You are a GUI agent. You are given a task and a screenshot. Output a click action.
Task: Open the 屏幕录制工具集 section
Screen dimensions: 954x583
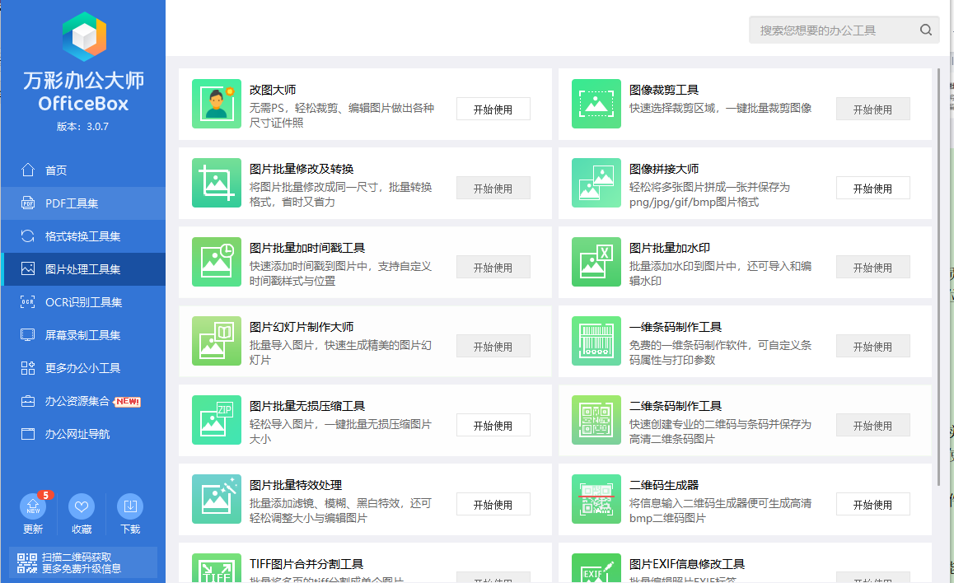(x=82, y=335)
